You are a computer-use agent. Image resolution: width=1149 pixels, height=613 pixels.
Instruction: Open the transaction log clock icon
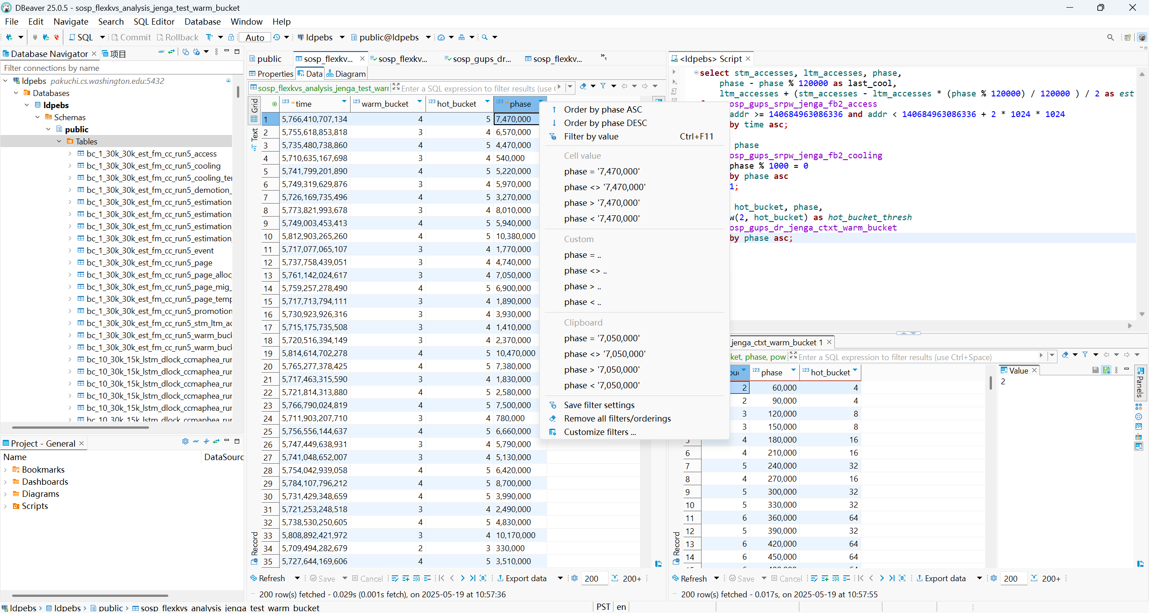coord(277,37)
